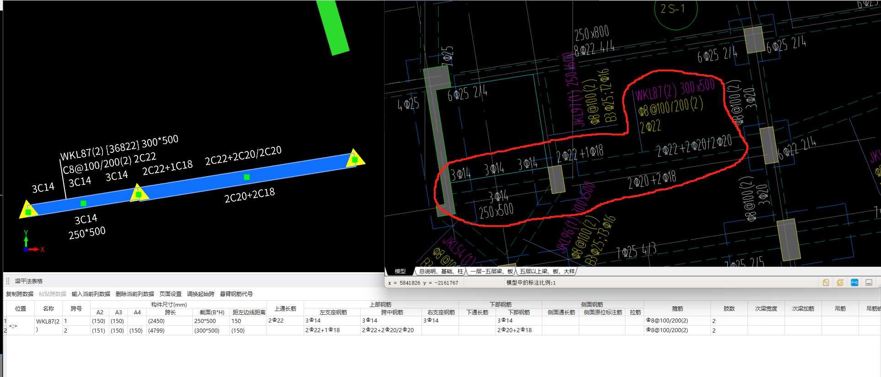Select the 2⌀22+2⌀20/2⌀20 mid-span cell
The width and height of the screenshot is (881, 377).
[391, 330]
